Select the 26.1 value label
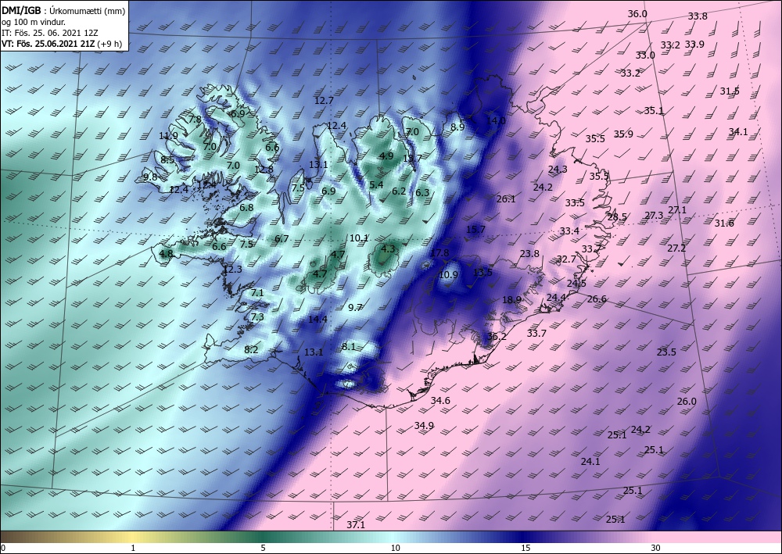The image size is (782, 554). pyautogui.click(x=506, y=199)
